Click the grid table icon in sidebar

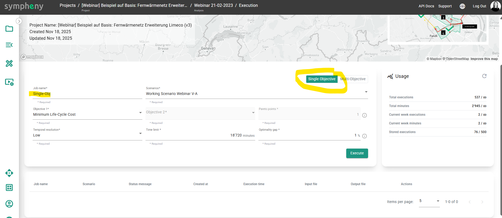point(9,187)
